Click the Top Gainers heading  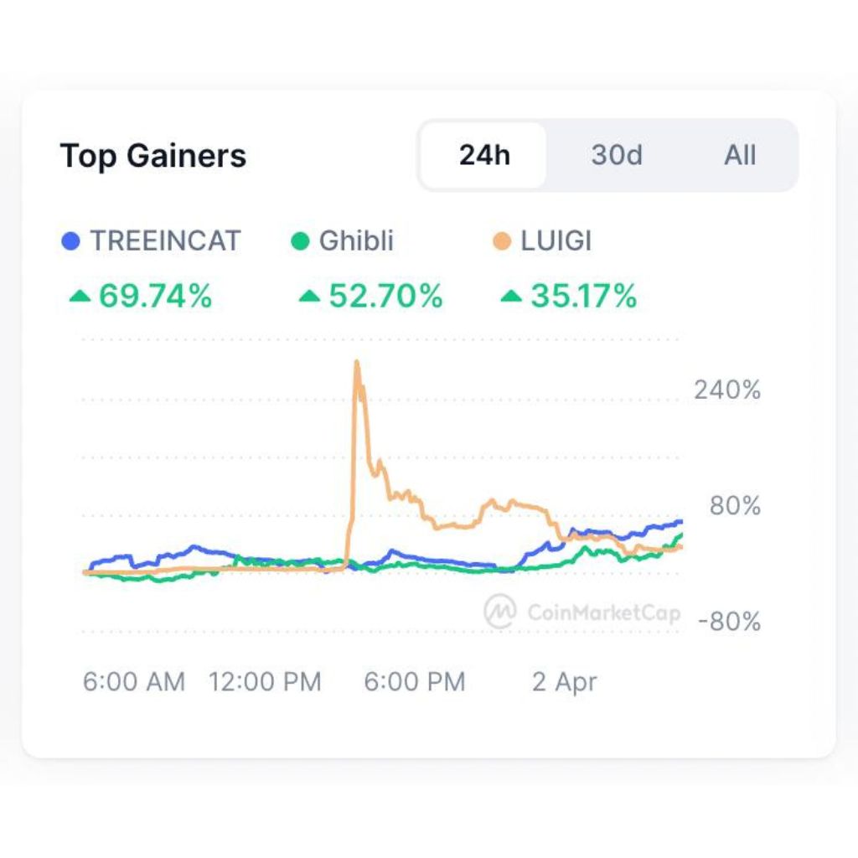[x=153, y=156]
